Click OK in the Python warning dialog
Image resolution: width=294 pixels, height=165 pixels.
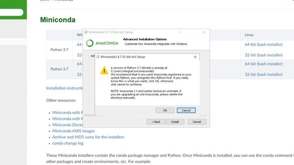[x=165, y=110]
